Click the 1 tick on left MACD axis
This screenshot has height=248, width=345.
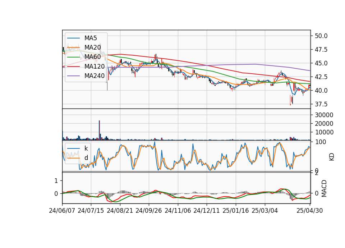tap(56, 181)
